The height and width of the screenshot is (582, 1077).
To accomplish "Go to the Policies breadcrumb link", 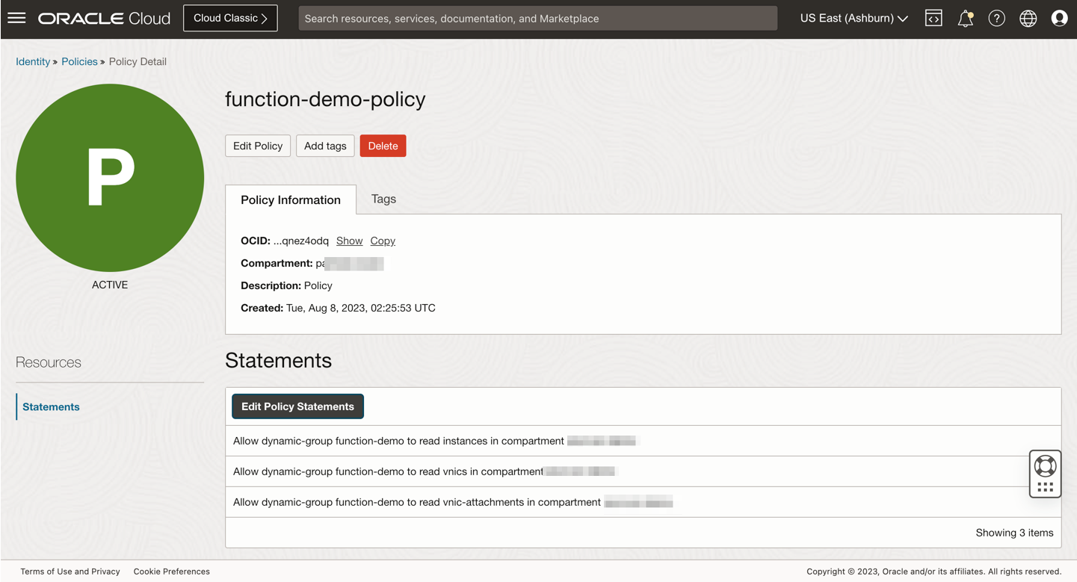I will coord(79,61).
